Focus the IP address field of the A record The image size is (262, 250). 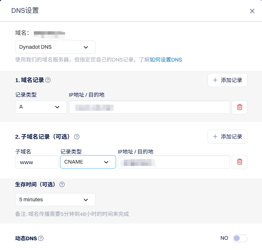click(x=149, y=107)
